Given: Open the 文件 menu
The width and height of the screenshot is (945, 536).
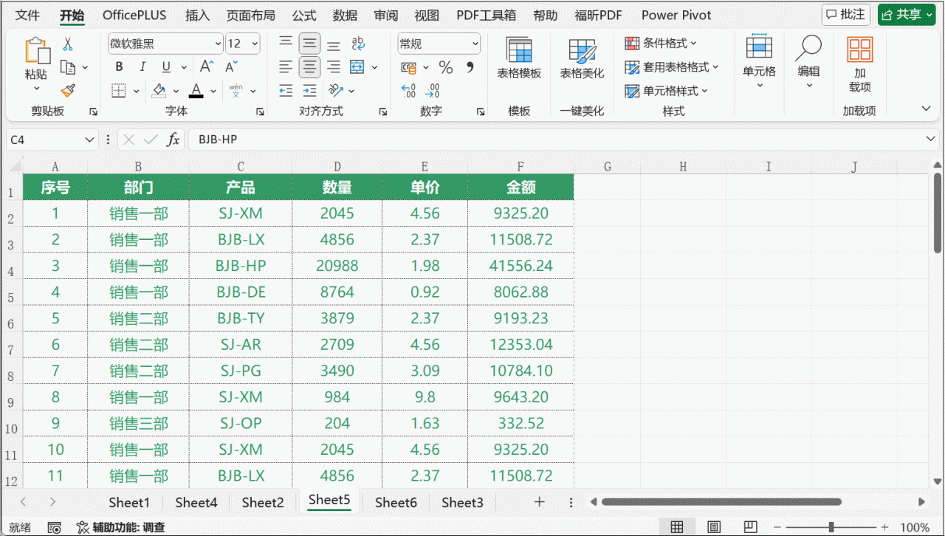Looking at the screenshot, I should click(x=28, y=15).
